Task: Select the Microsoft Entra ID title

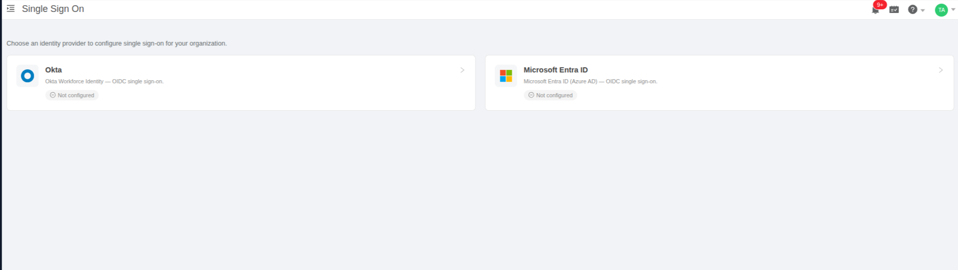Action: (556, 70)
